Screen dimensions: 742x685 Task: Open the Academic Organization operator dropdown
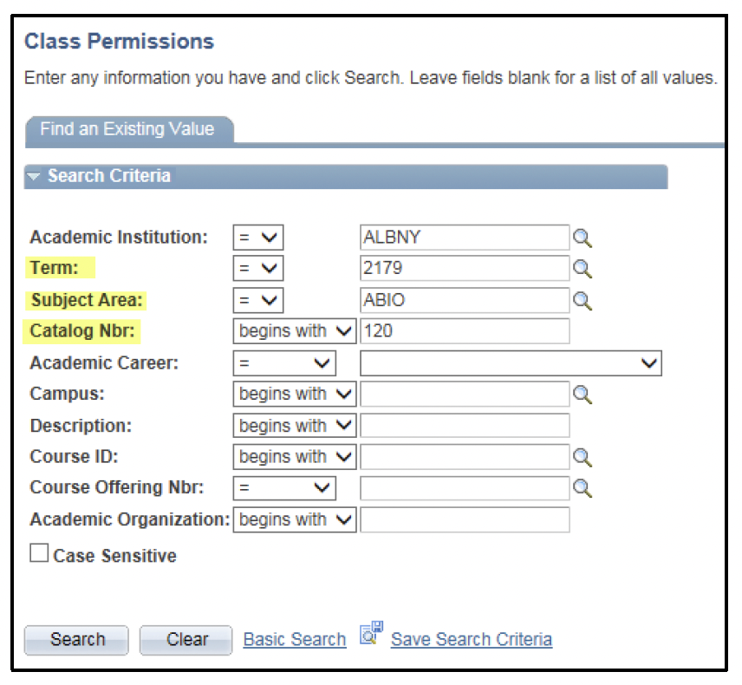pos(294,519)
